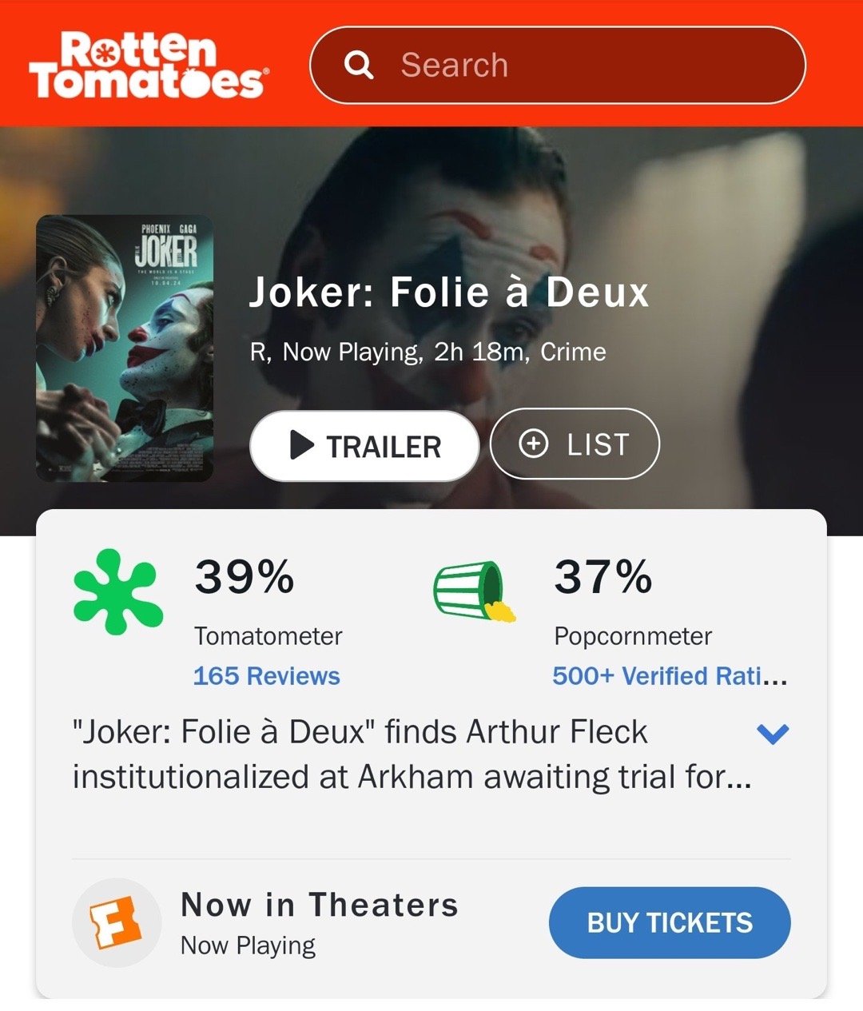This screenshot has width=863, height=1011.
Task: Click the spilled popcorn bucket icon
Action: tap(475, 591)
